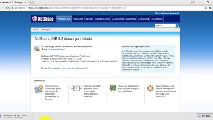Screen dimensions: 213x120
Task: Click the descárguelo aquí link
Action: point(56,49)
